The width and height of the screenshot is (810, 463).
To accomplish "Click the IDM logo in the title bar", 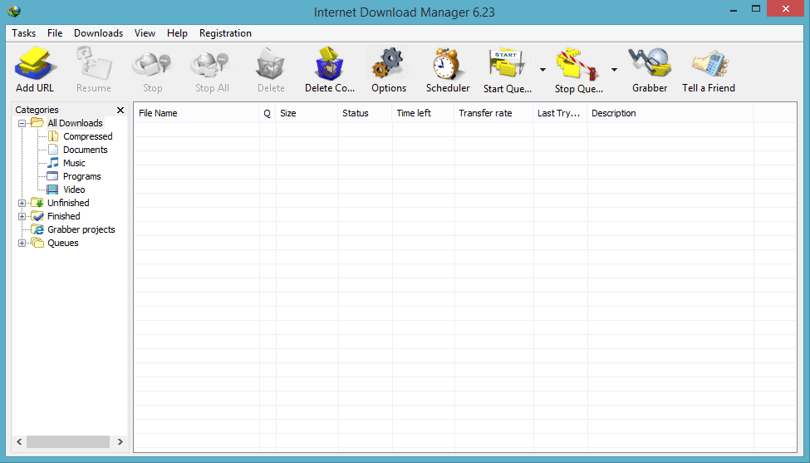I will (14, 11).
